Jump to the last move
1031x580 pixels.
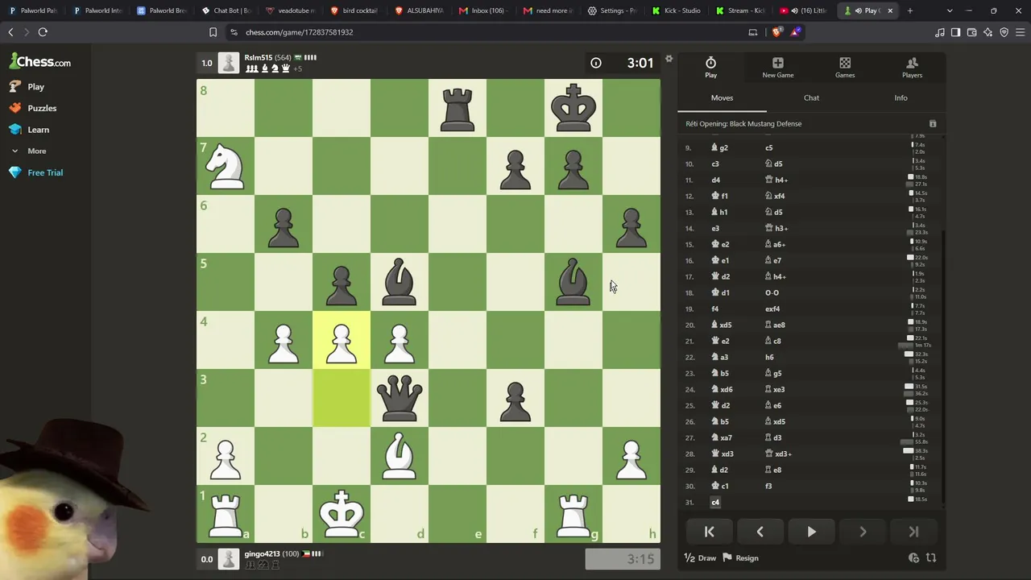(913, 532)
